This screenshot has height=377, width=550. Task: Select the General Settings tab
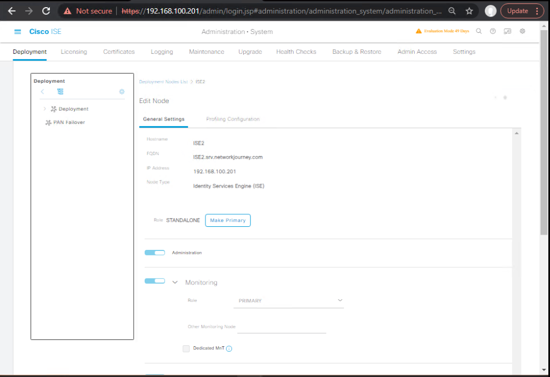[163, 119]
